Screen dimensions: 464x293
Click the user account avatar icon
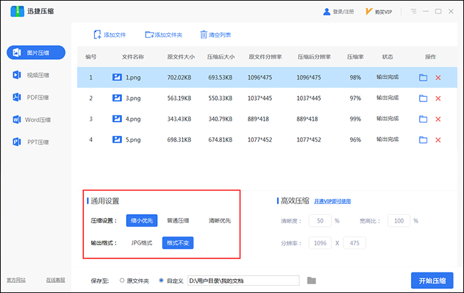click(x=327, y=11)
